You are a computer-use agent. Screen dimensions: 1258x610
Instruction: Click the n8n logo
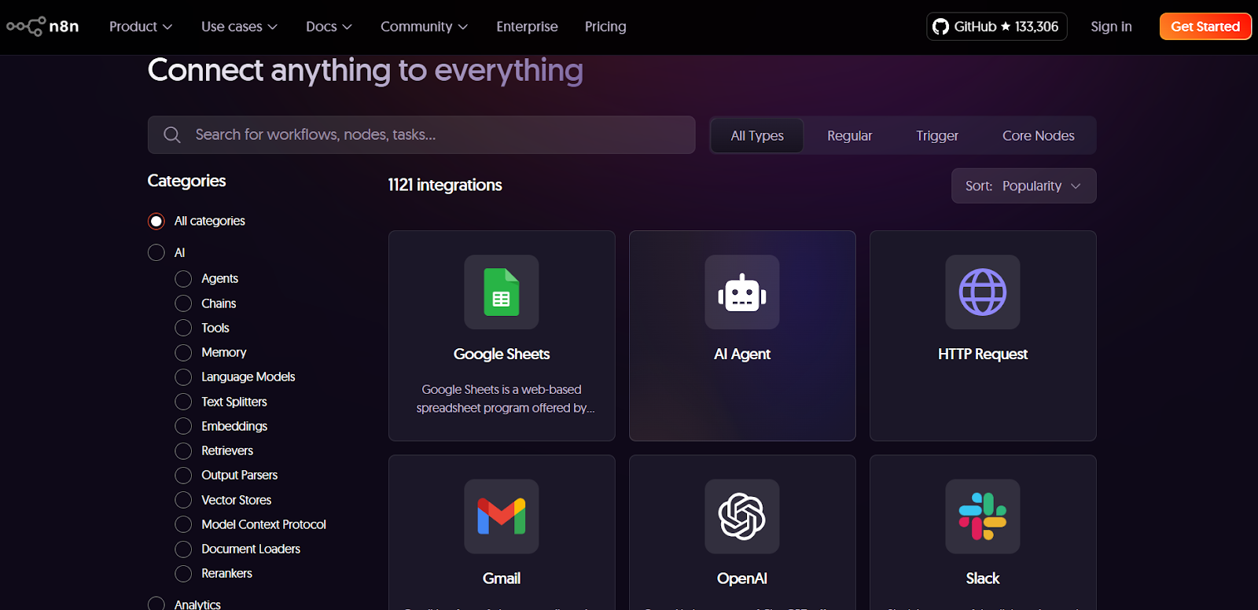[x=42, y=27]
